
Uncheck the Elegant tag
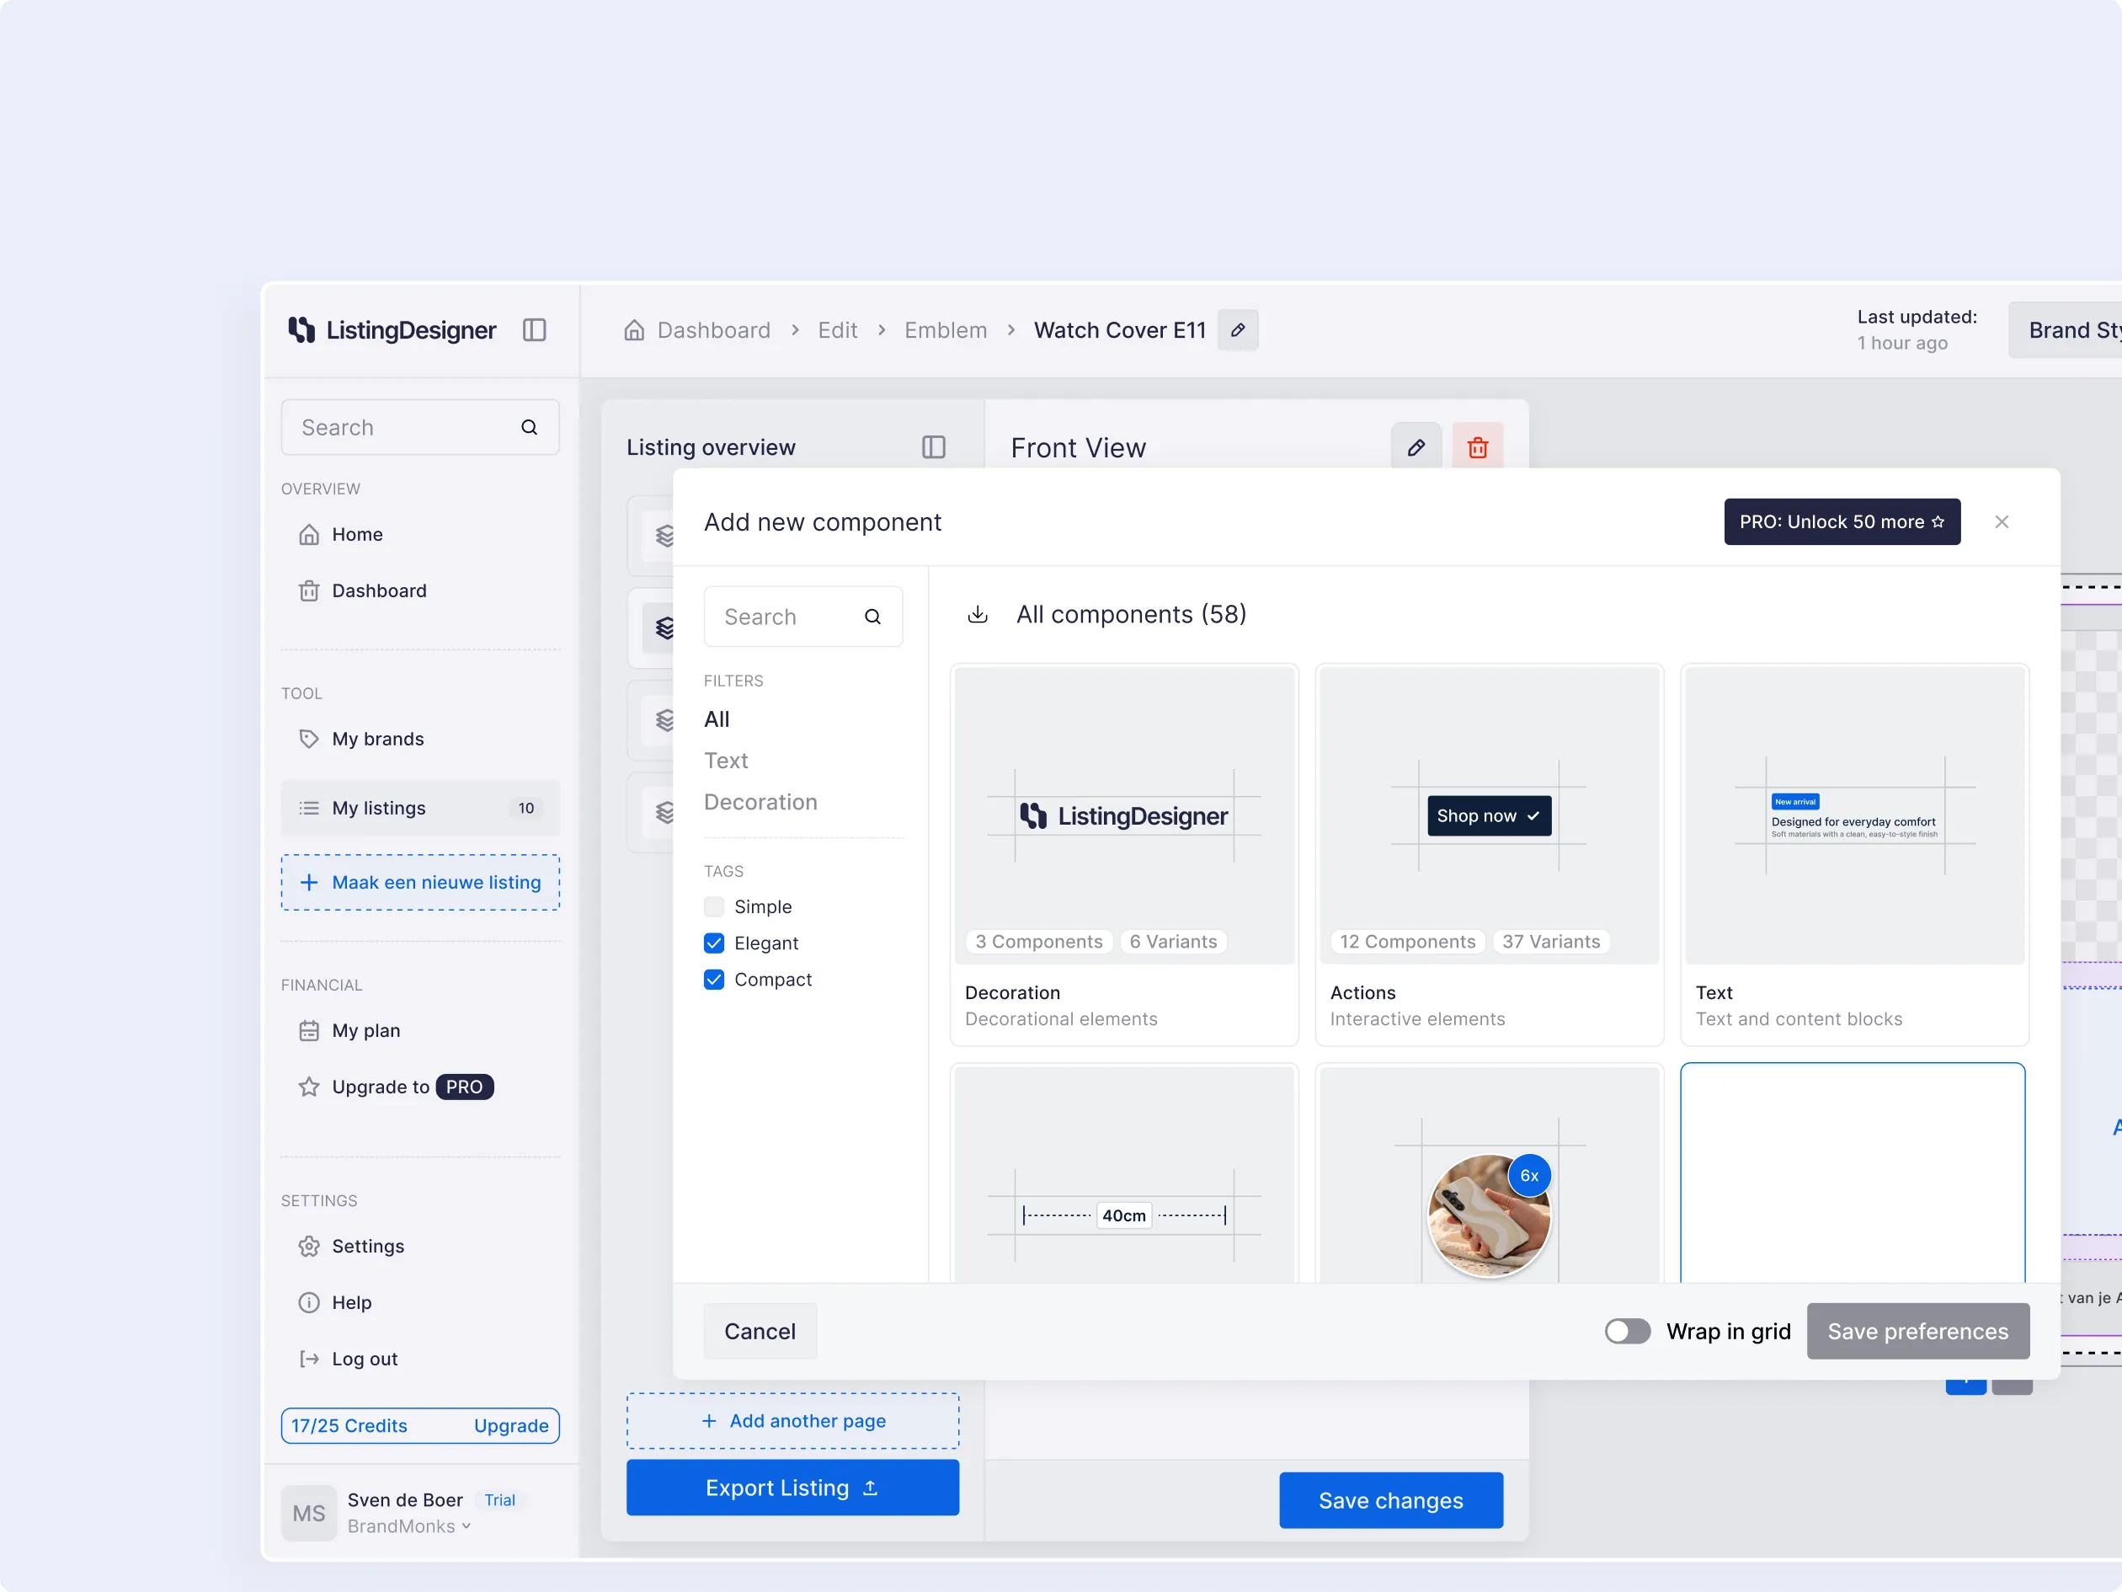714,943
